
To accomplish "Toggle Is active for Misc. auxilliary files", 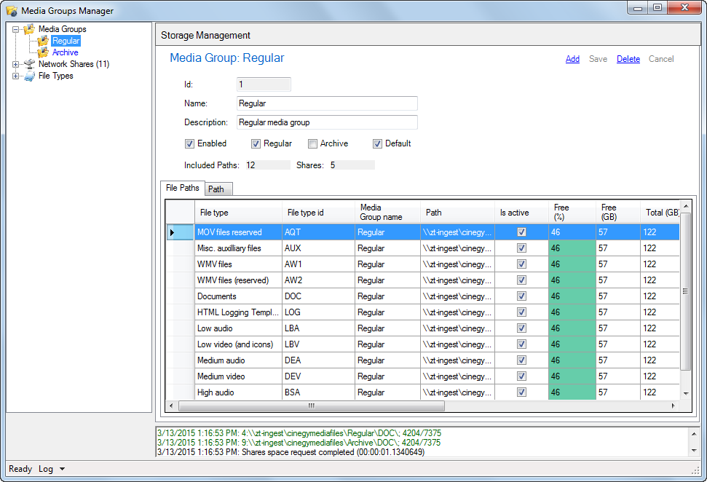I will coord(521,248).
